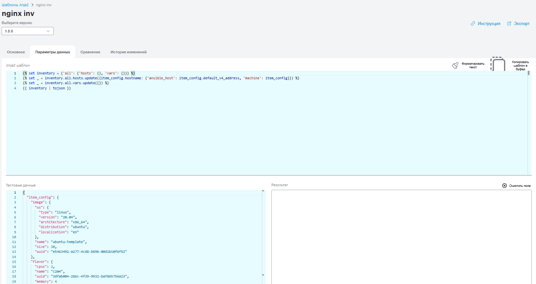This screenshot has height=284, width=536.
Task: Click the "cpus": 2 line
Action: tap(45, 266)
